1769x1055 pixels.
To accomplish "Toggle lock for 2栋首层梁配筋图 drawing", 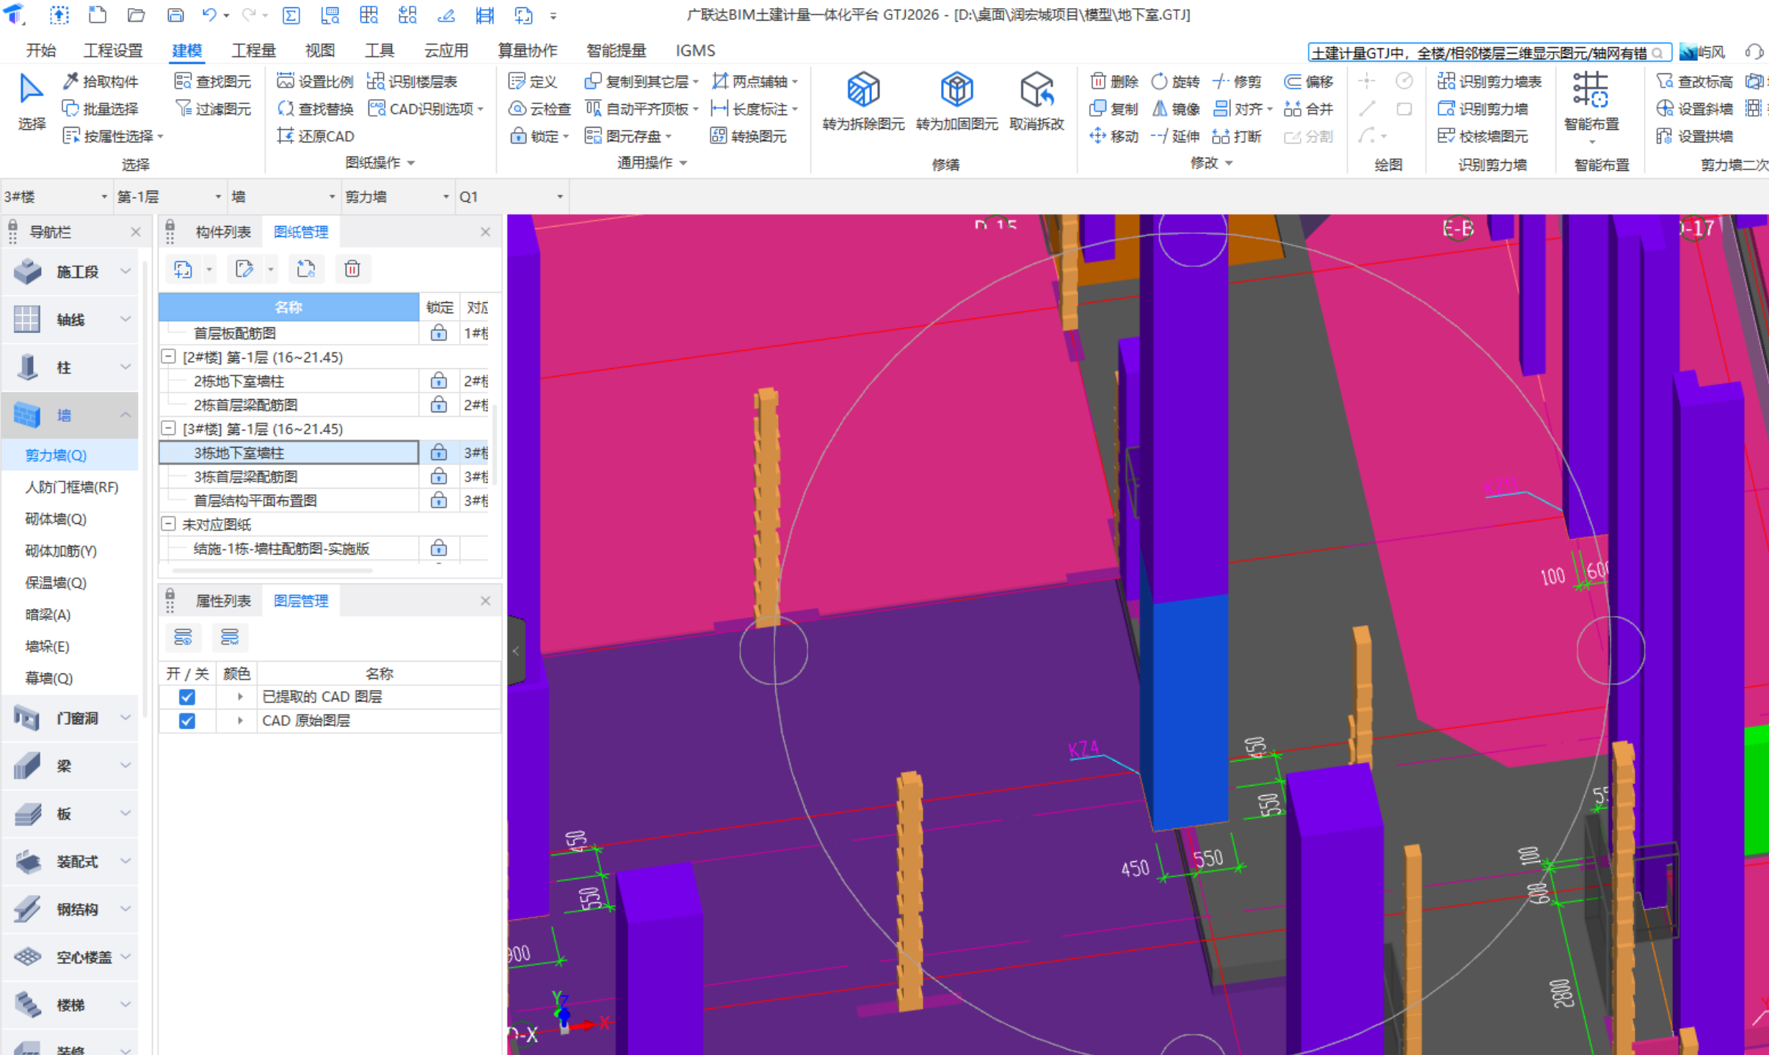I will 439,405.
